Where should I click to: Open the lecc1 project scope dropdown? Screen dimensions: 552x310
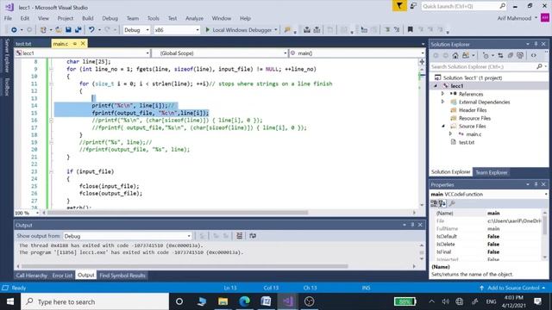click(x=83, y=53)
